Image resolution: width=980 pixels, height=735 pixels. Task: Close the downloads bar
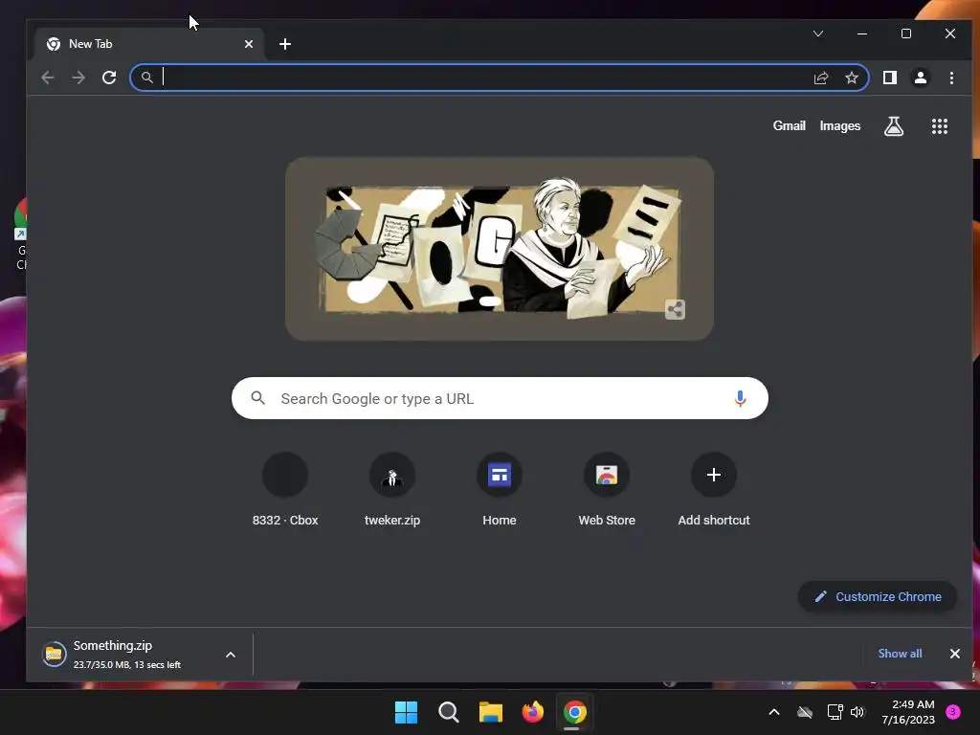(x=954, y=653)
